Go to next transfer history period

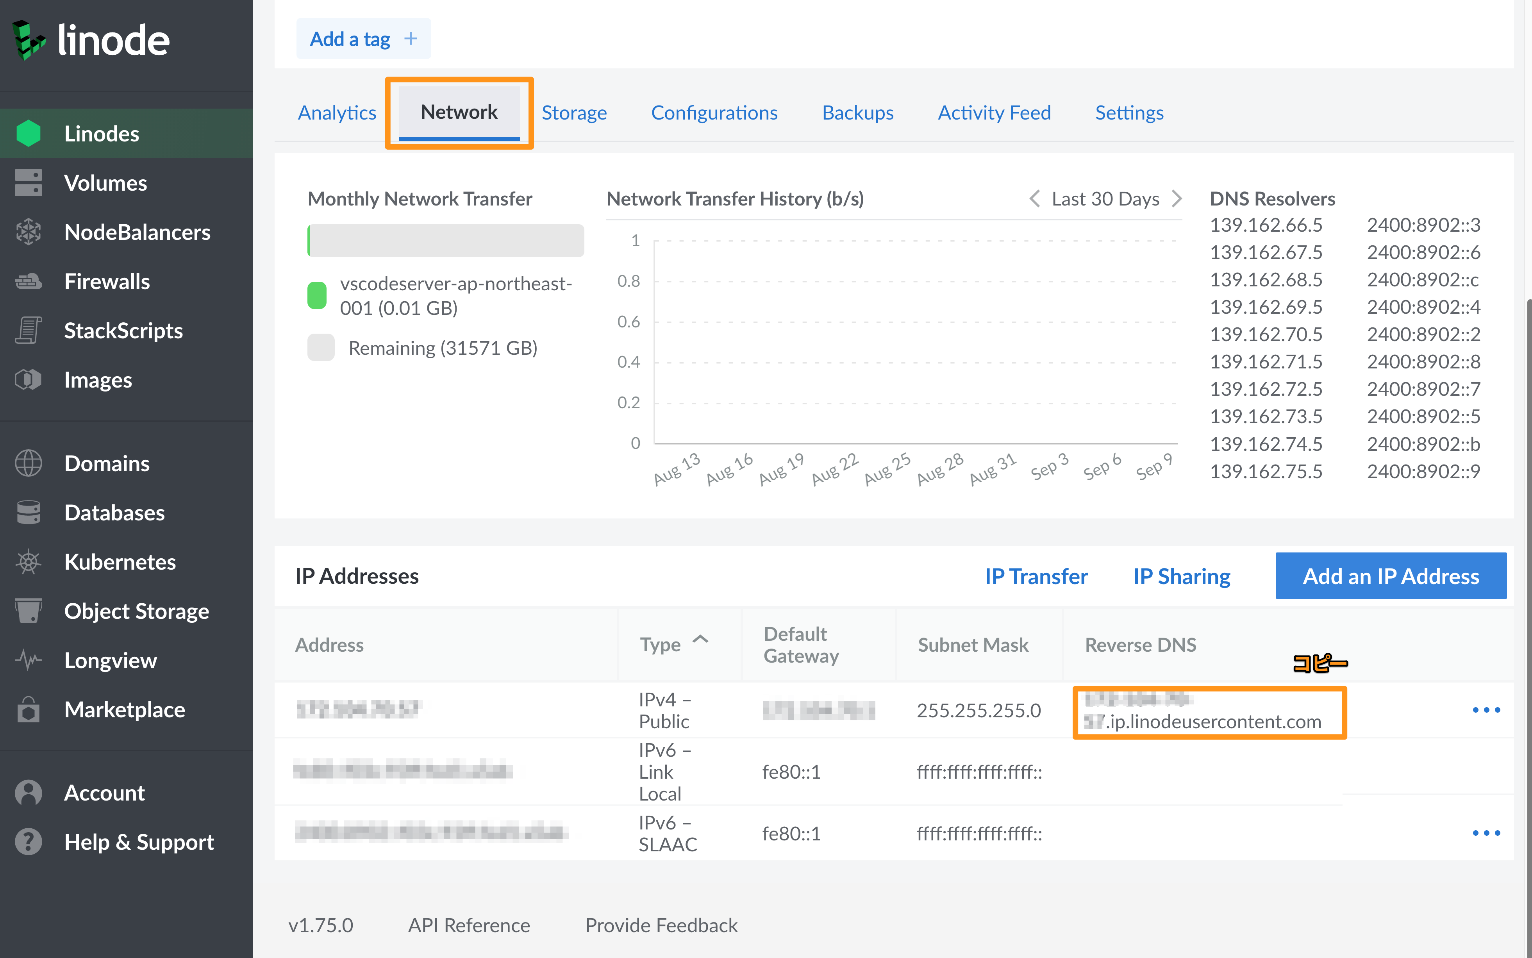(x=1177, y=199)
